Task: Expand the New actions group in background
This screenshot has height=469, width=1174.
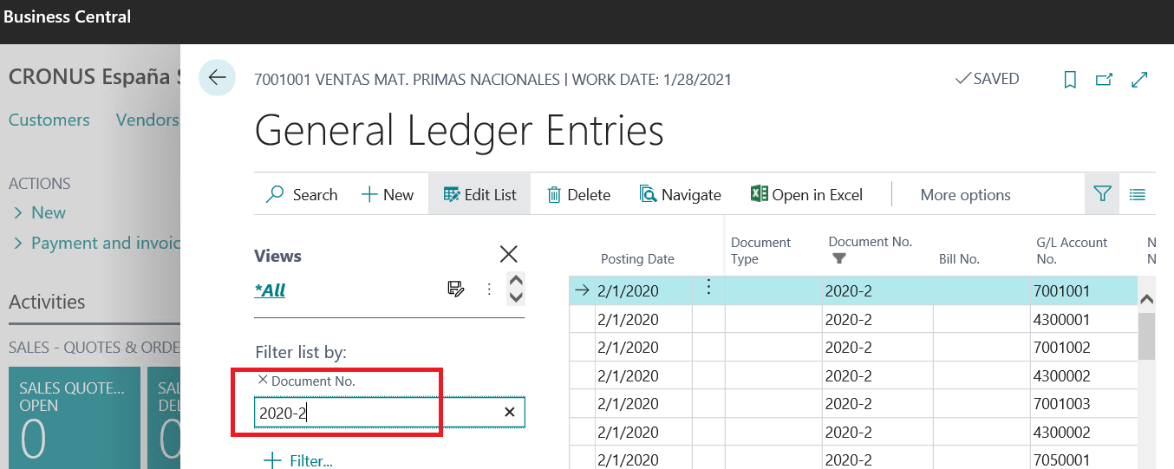Action: point(40,212)
